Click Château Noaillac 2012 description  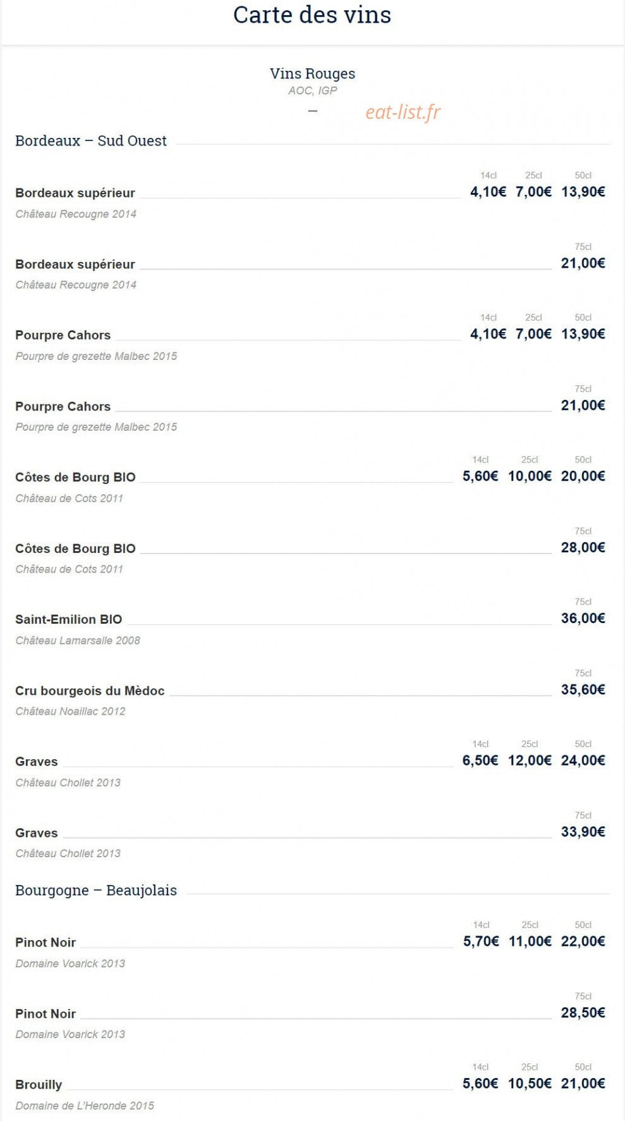(70, 711)
